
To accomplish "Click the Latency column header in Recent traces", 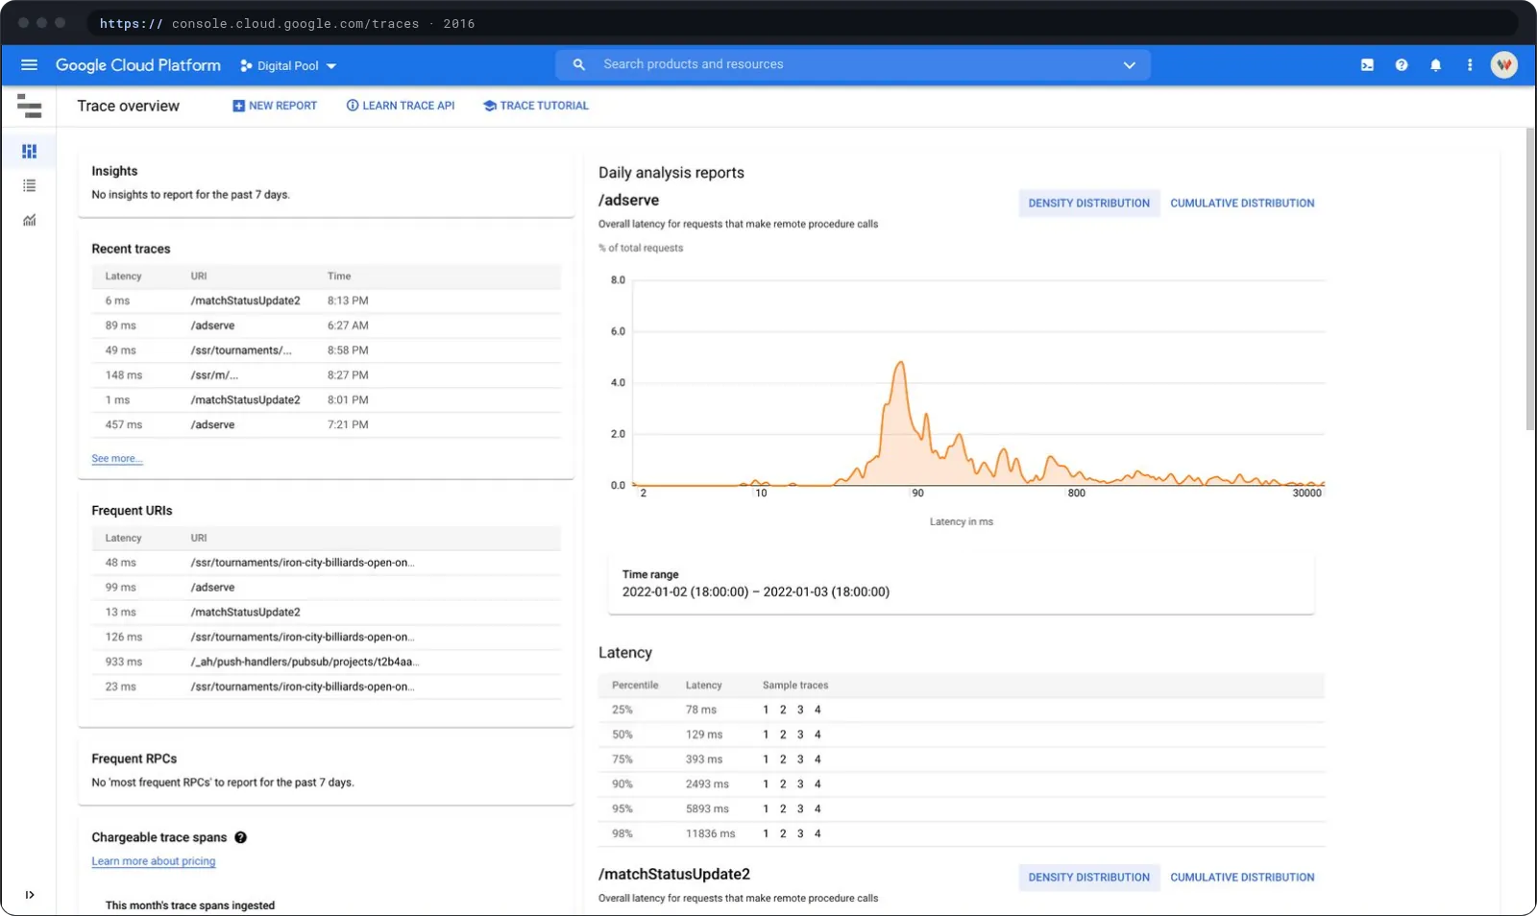I will pos(123,277).
